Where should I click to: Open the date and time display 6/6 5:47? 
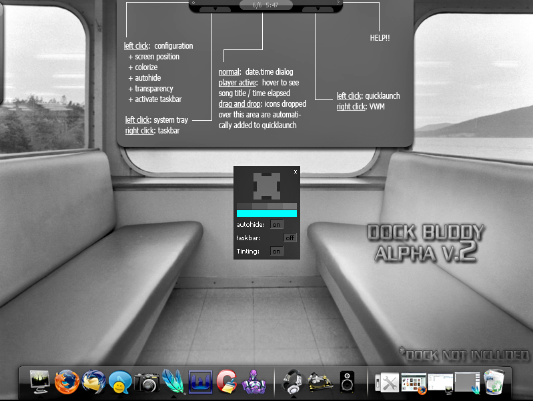(x=265, y=5)
